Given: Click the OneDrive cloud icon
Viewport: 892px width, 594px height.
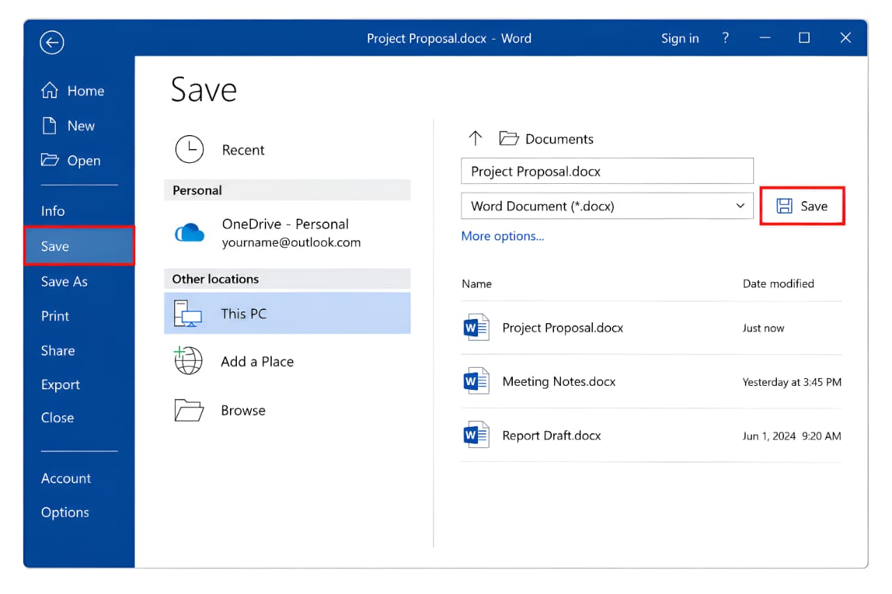Looking at the screenshot, I should [190, 233].
